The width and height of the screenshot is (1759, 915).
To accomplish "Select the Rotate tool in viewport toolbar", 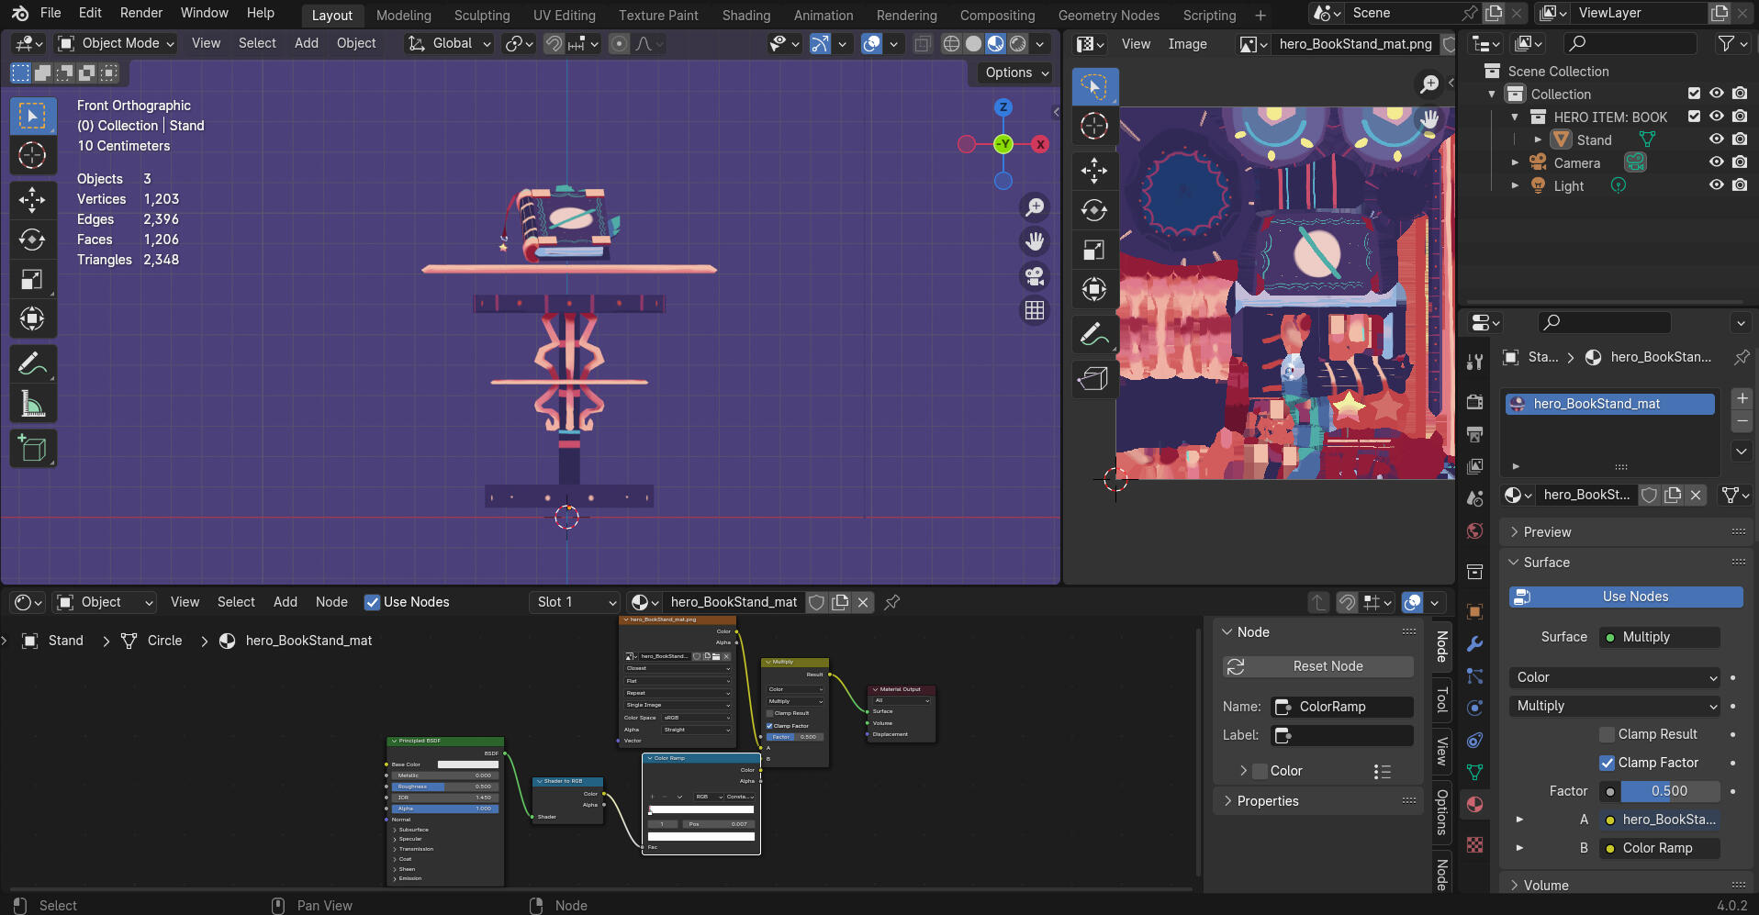I will pos(32,240).
